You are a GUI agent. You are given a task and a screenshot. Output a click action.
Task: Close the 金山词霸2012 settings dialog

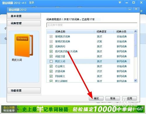pos(136,9)
